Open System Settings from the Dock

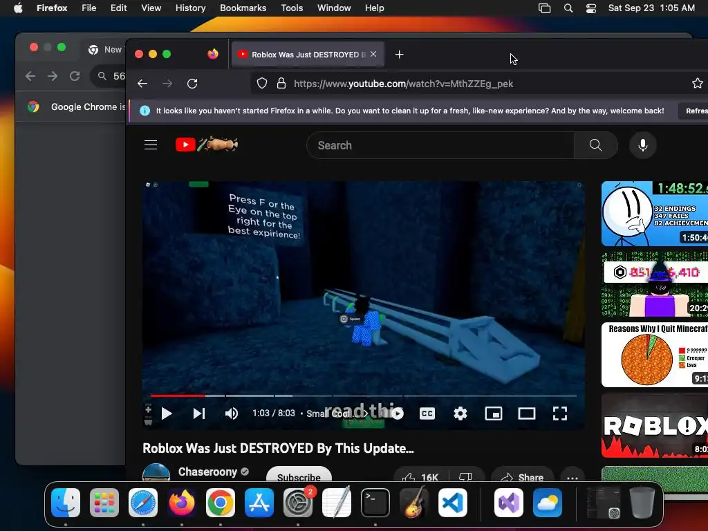[298, 502]
